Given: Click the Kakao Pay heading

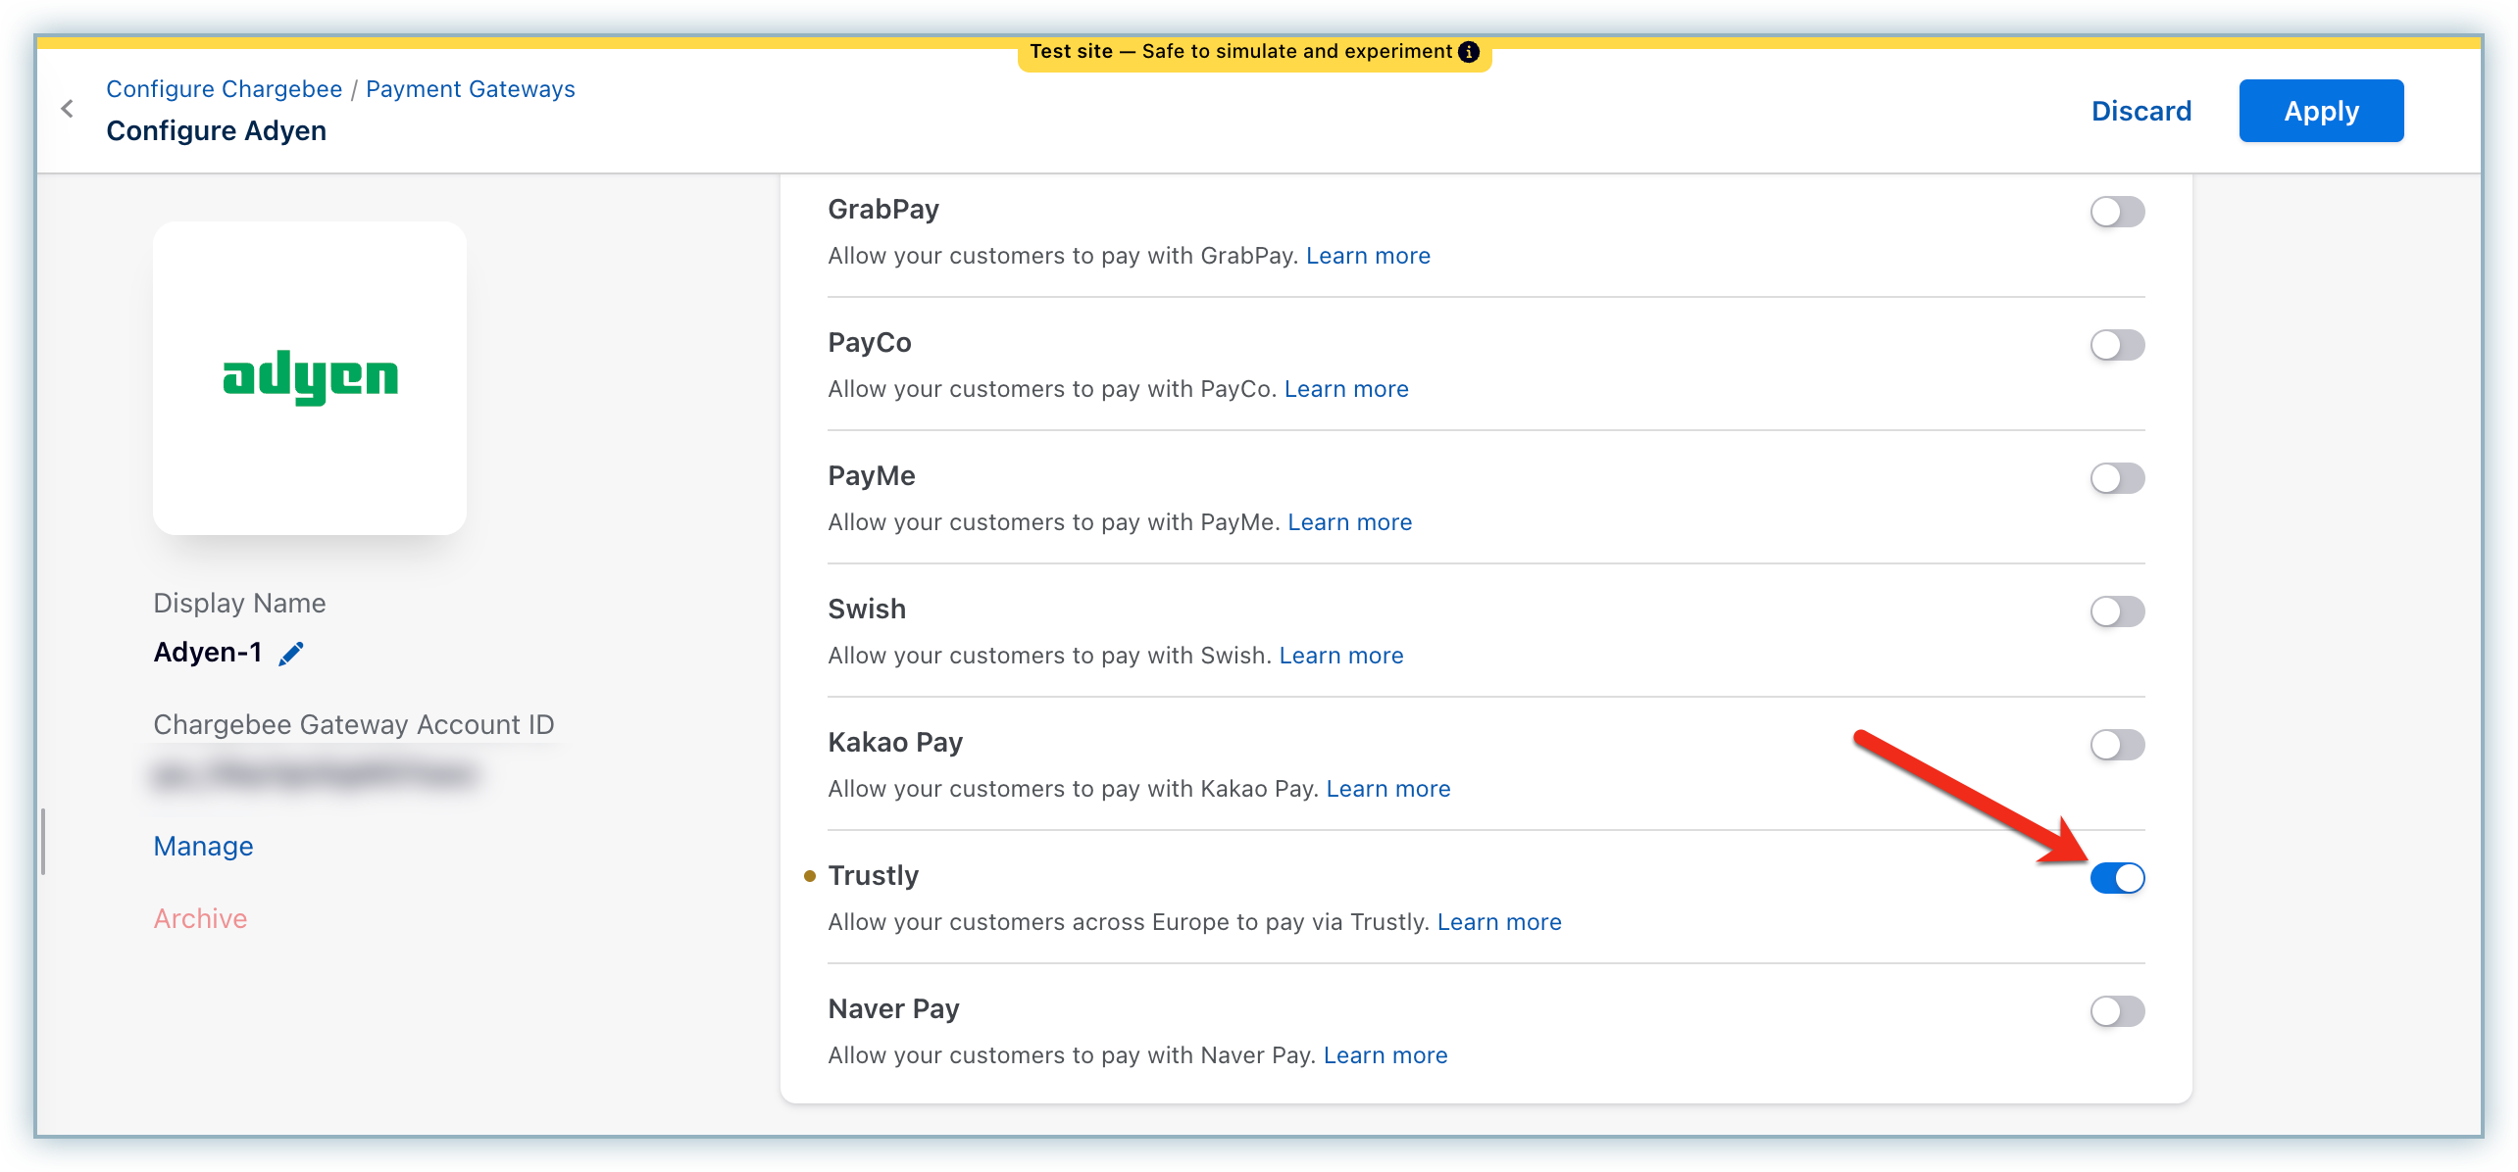Looking at the screenshot, I should pos(895,743).
